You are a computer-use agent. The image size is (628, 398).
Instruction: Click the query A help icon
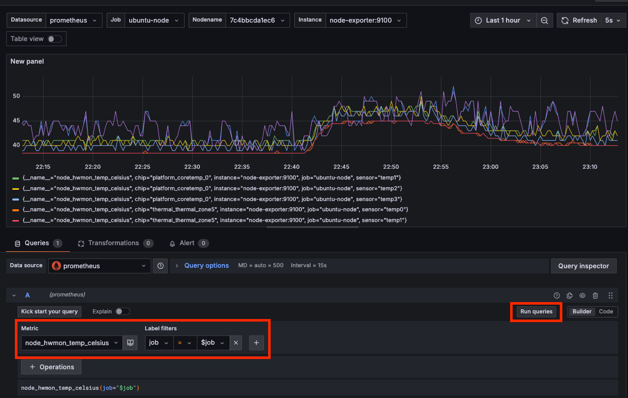[557, 295]
